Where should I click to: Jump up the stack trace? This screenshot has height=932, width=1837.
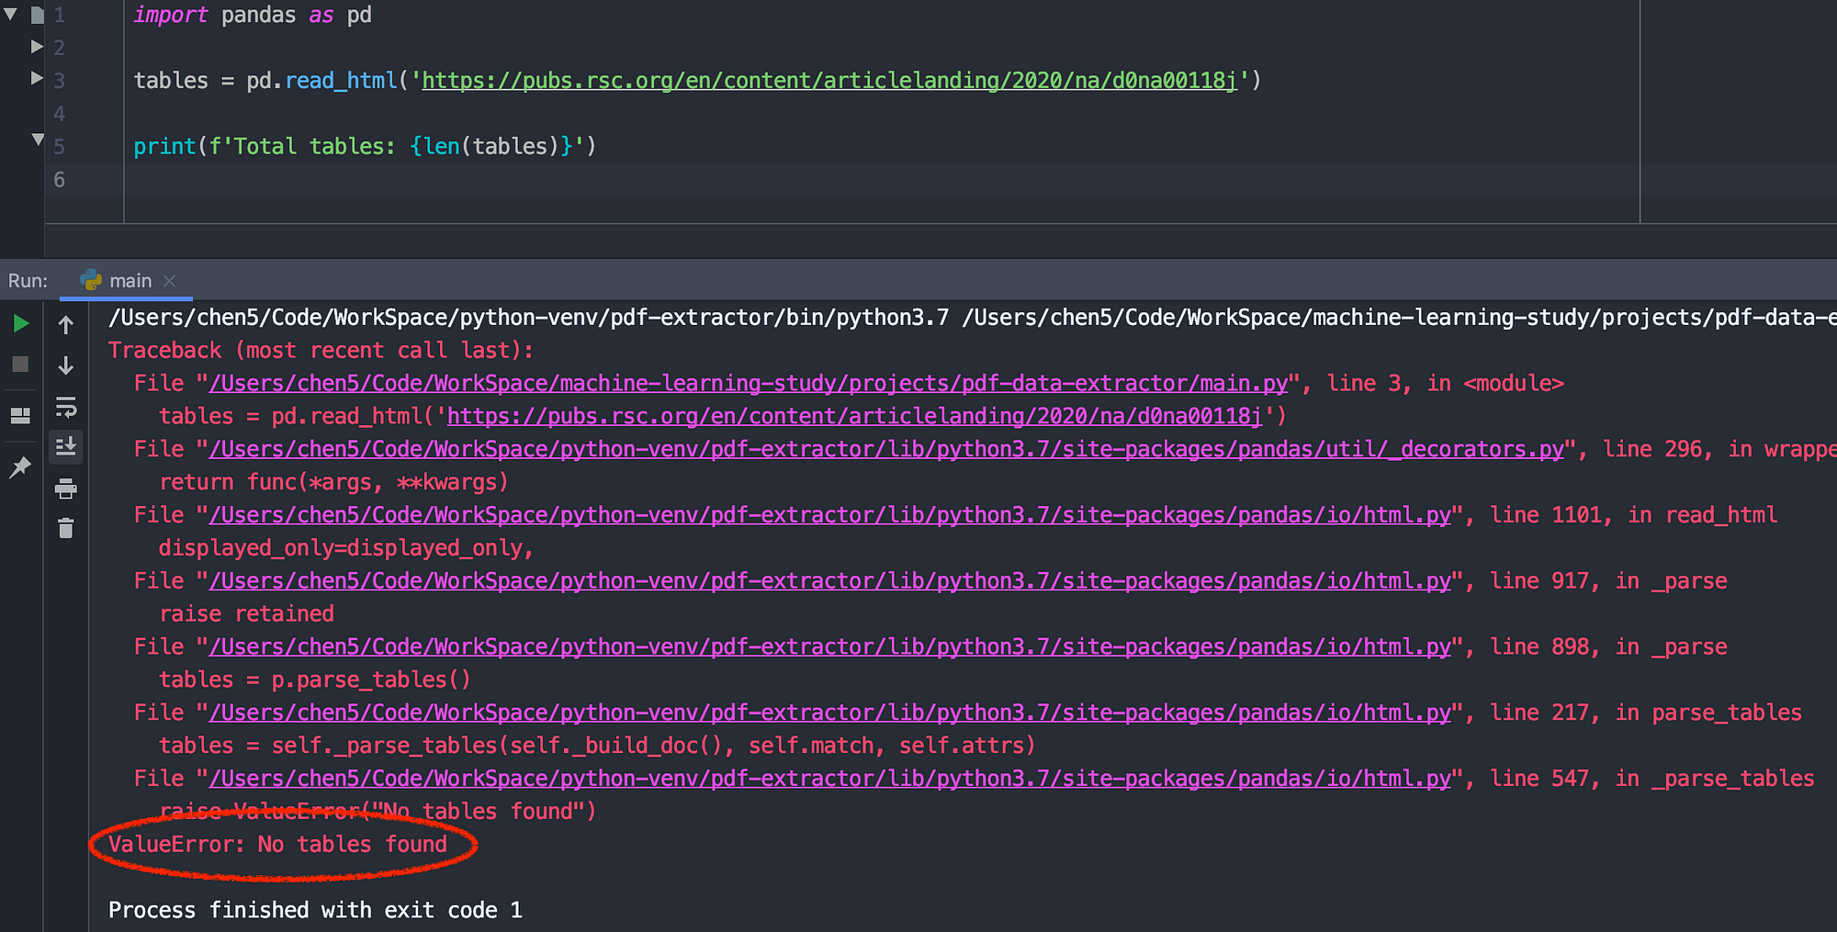pos(66,324)
